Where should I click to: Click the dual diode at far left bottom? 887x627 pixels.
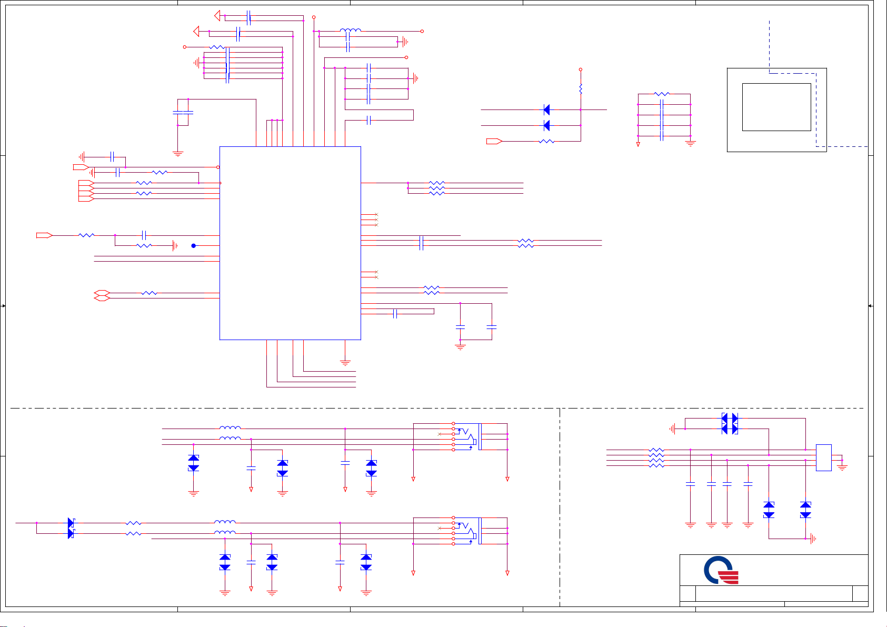click(71, 528)
